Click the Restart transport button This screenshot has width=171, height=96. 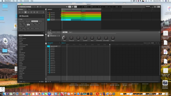[67, 7]
